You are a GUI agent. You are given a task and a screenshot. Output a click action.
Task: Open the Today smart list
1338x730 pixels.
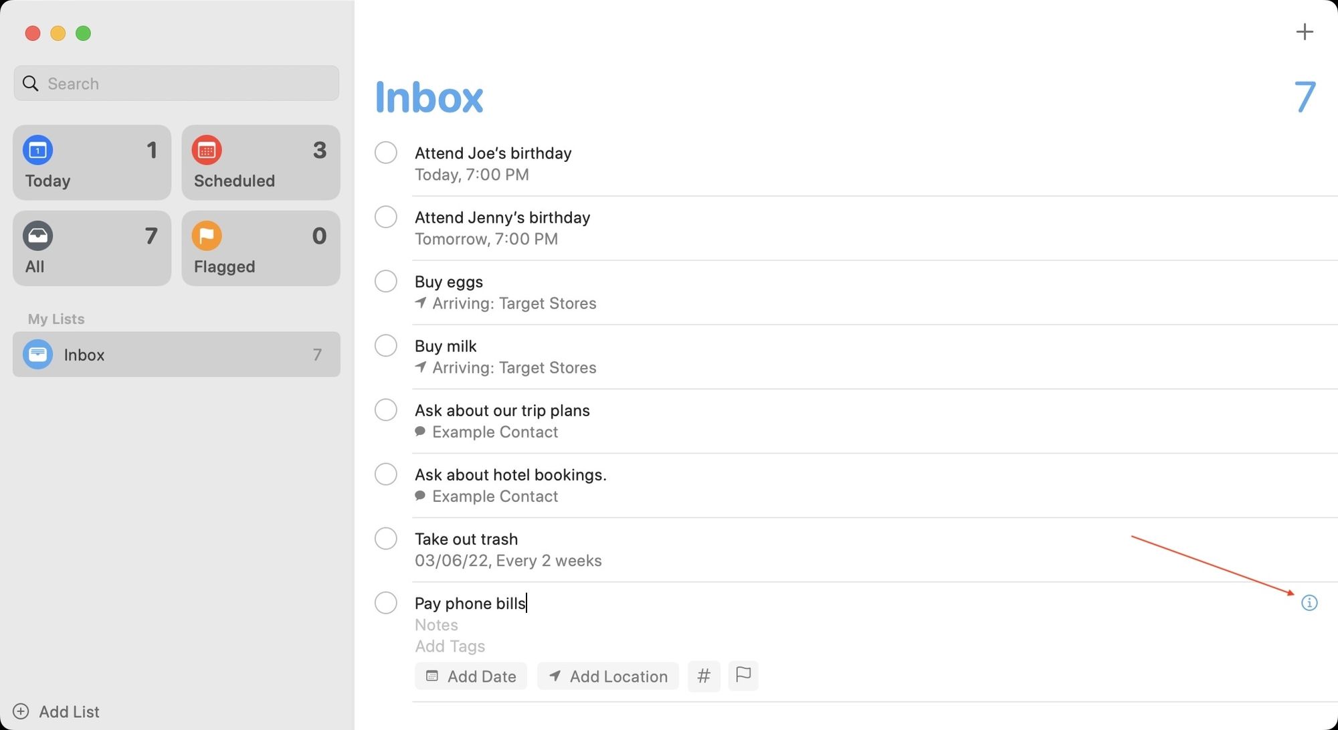point(92,163)
